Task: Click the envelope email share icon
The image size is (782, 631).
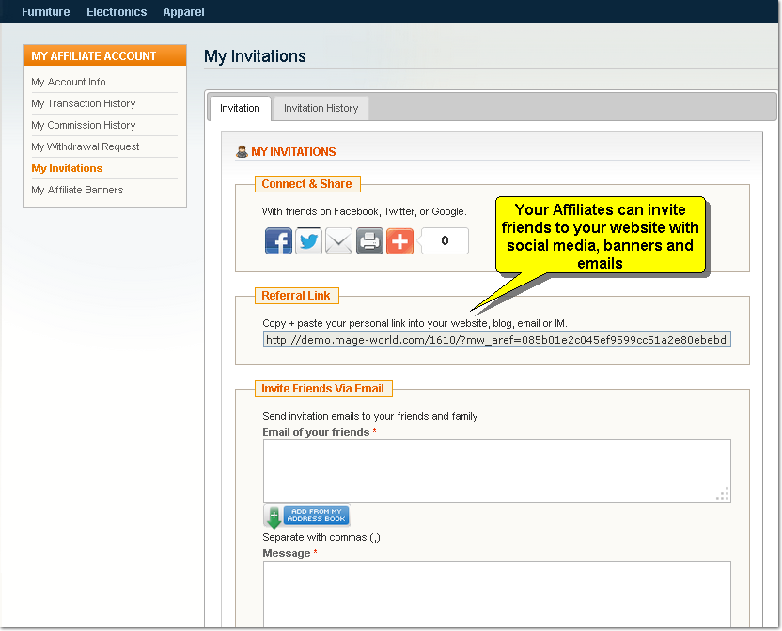Action: tap(339, 240)
